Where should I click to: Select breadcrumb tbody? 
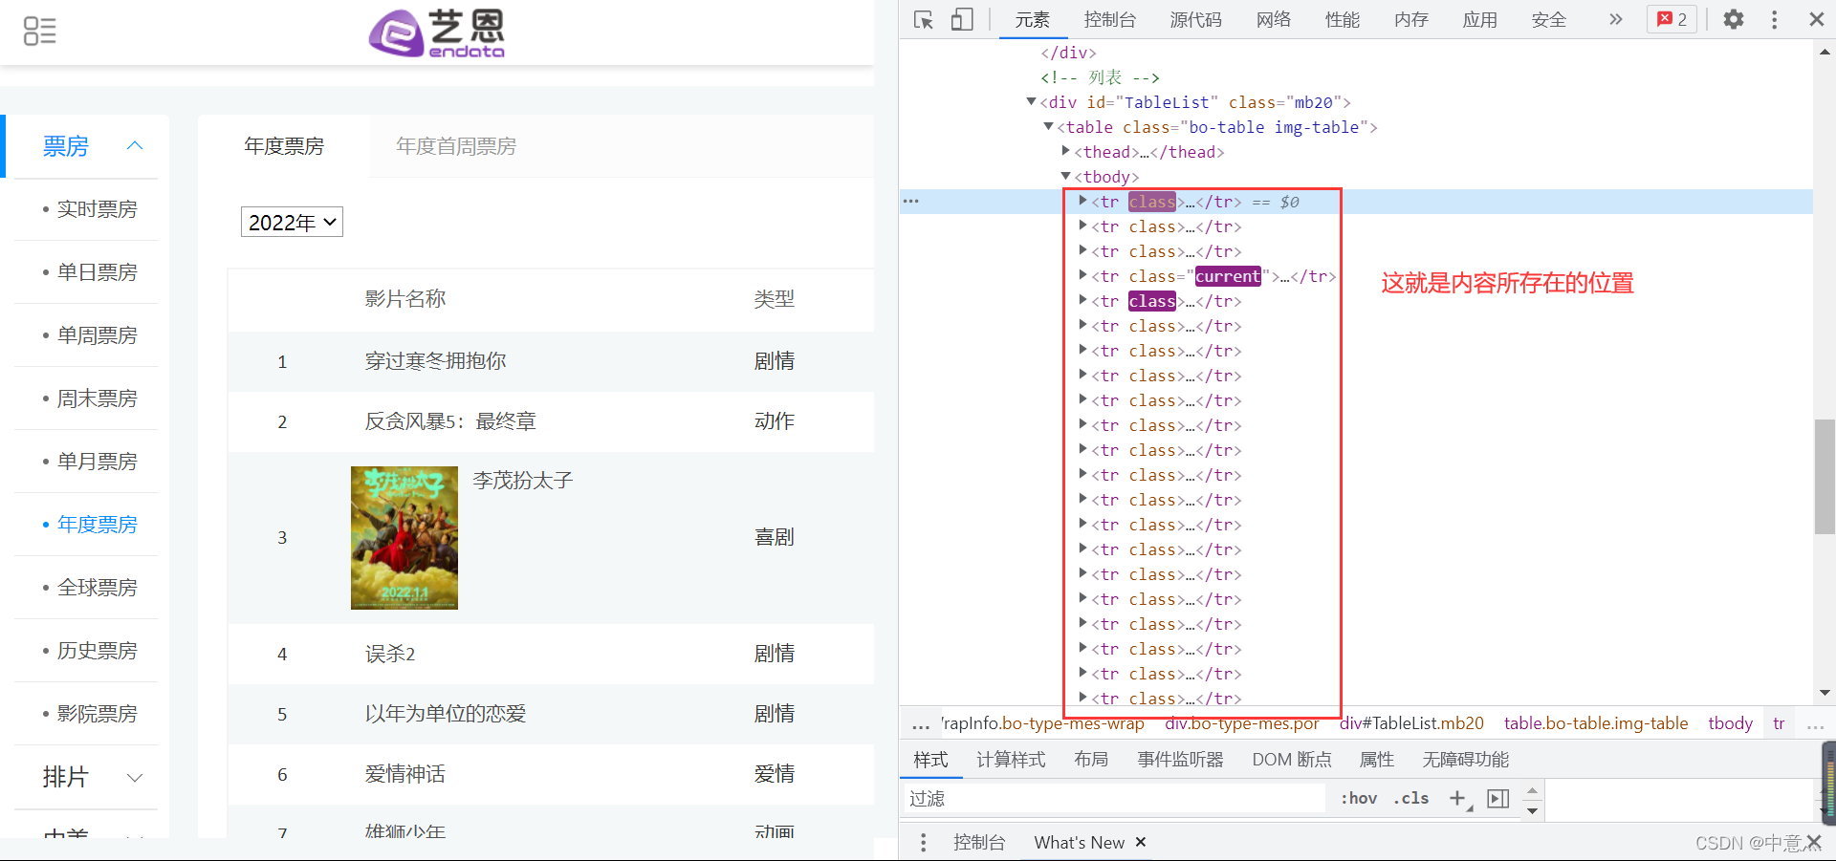[1731, 723]
